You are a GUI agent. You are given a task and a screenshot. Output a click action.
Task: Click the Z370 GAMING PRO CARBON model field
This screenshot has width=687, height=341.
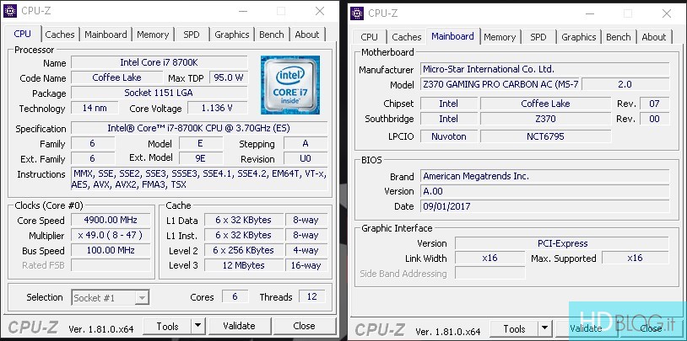click(501, 85)
